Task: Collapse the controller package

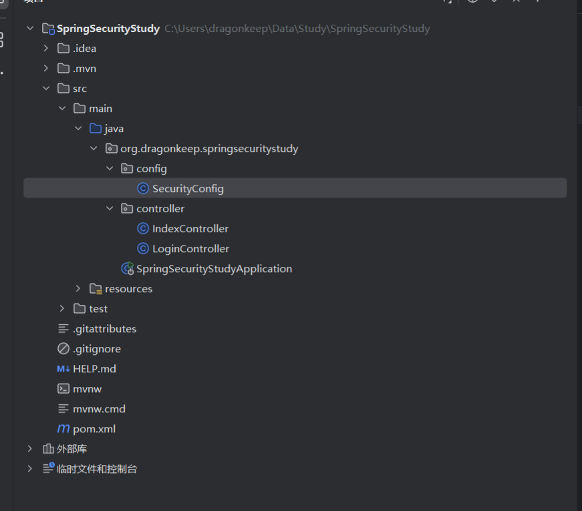Action: [x=110, y=209]
